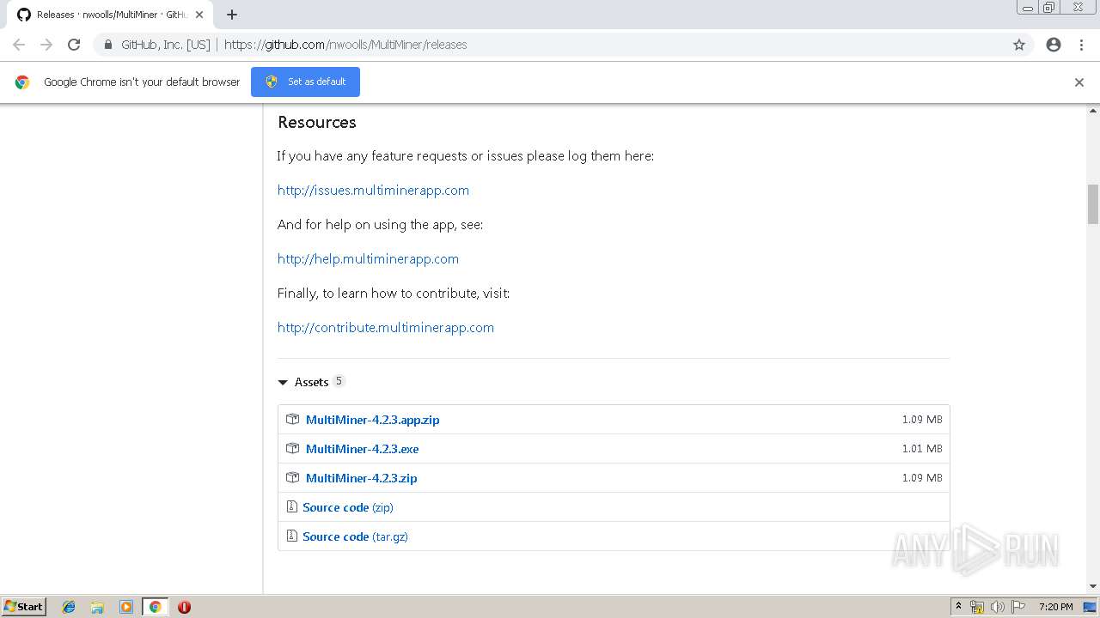Bookmark this page with the star

(x=1019, y=45)
